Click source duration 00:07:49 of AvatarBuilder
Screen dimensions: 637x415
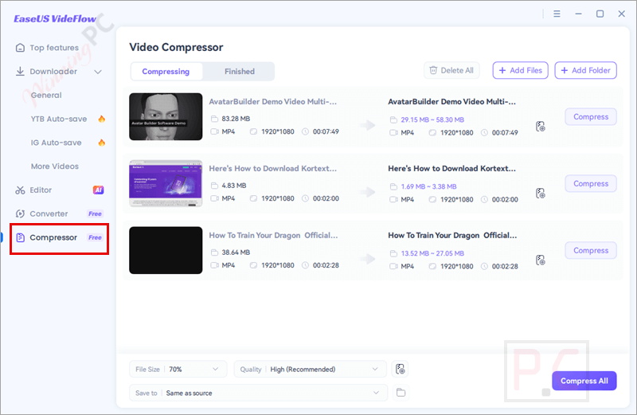[326, 131]
